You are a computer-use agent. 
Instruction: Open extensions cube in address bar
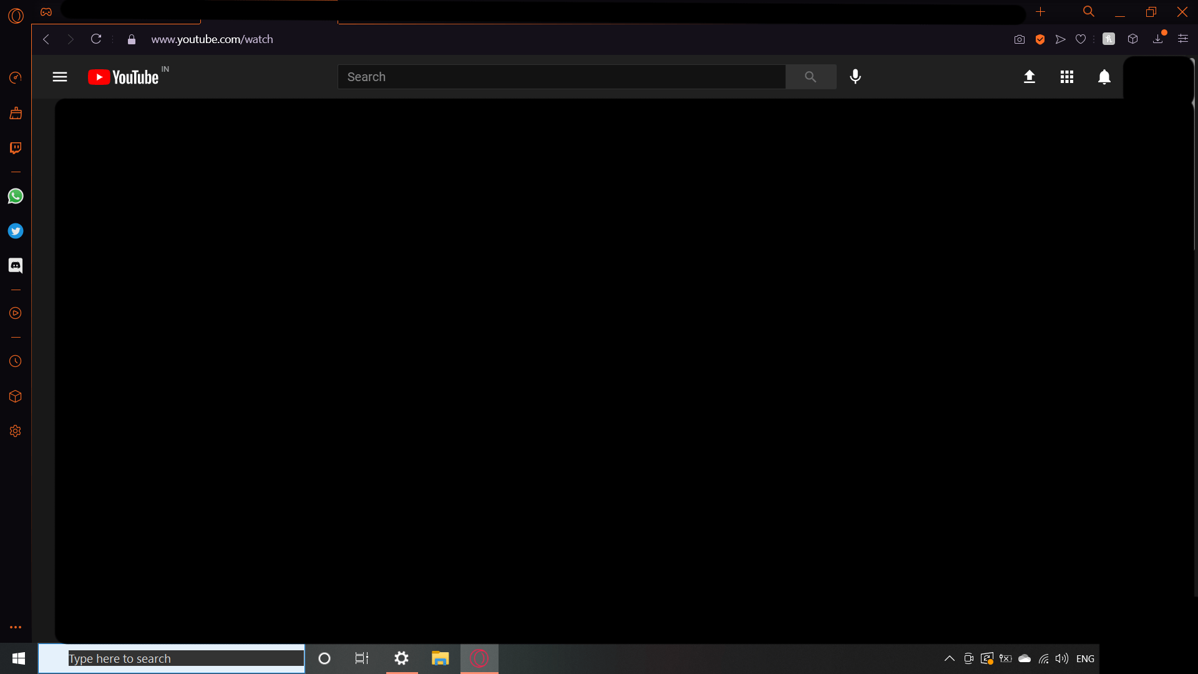click(1133, 39)
